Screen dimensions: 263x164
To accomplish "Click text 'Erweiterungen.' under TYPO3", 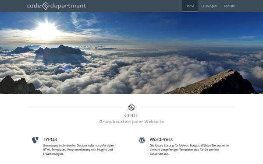I will coord(53,154).
